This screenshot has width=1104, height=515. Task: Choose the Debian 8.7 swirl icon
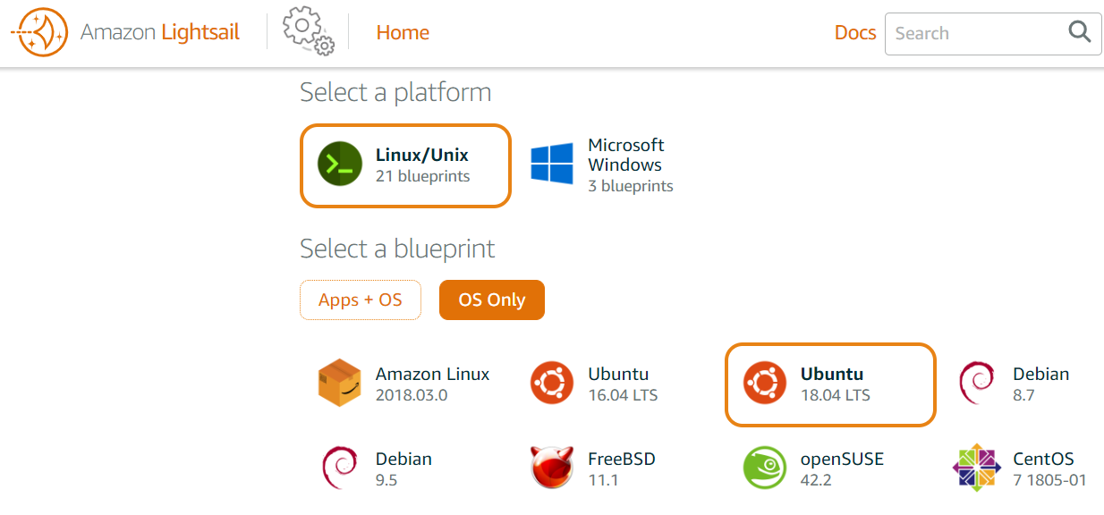tap(976, 384)
